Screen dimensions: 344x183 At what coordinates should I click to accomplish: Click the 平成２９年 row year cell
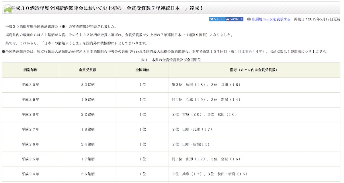click(x=30, y=100)
